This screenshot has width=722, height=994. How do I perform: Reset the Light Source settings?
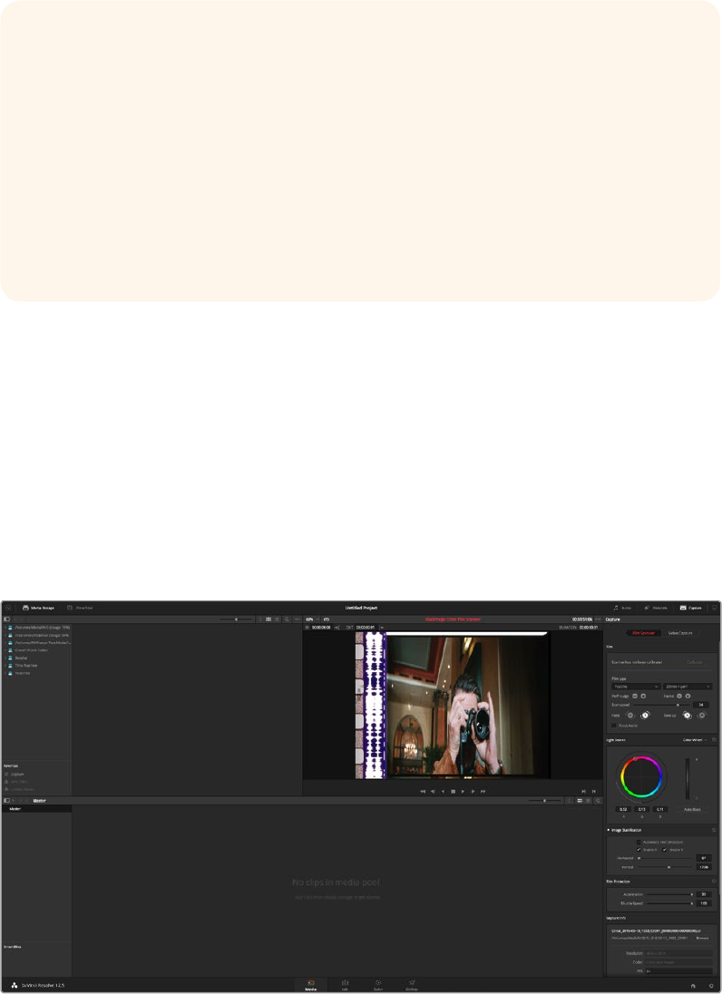tap(715, 740)
